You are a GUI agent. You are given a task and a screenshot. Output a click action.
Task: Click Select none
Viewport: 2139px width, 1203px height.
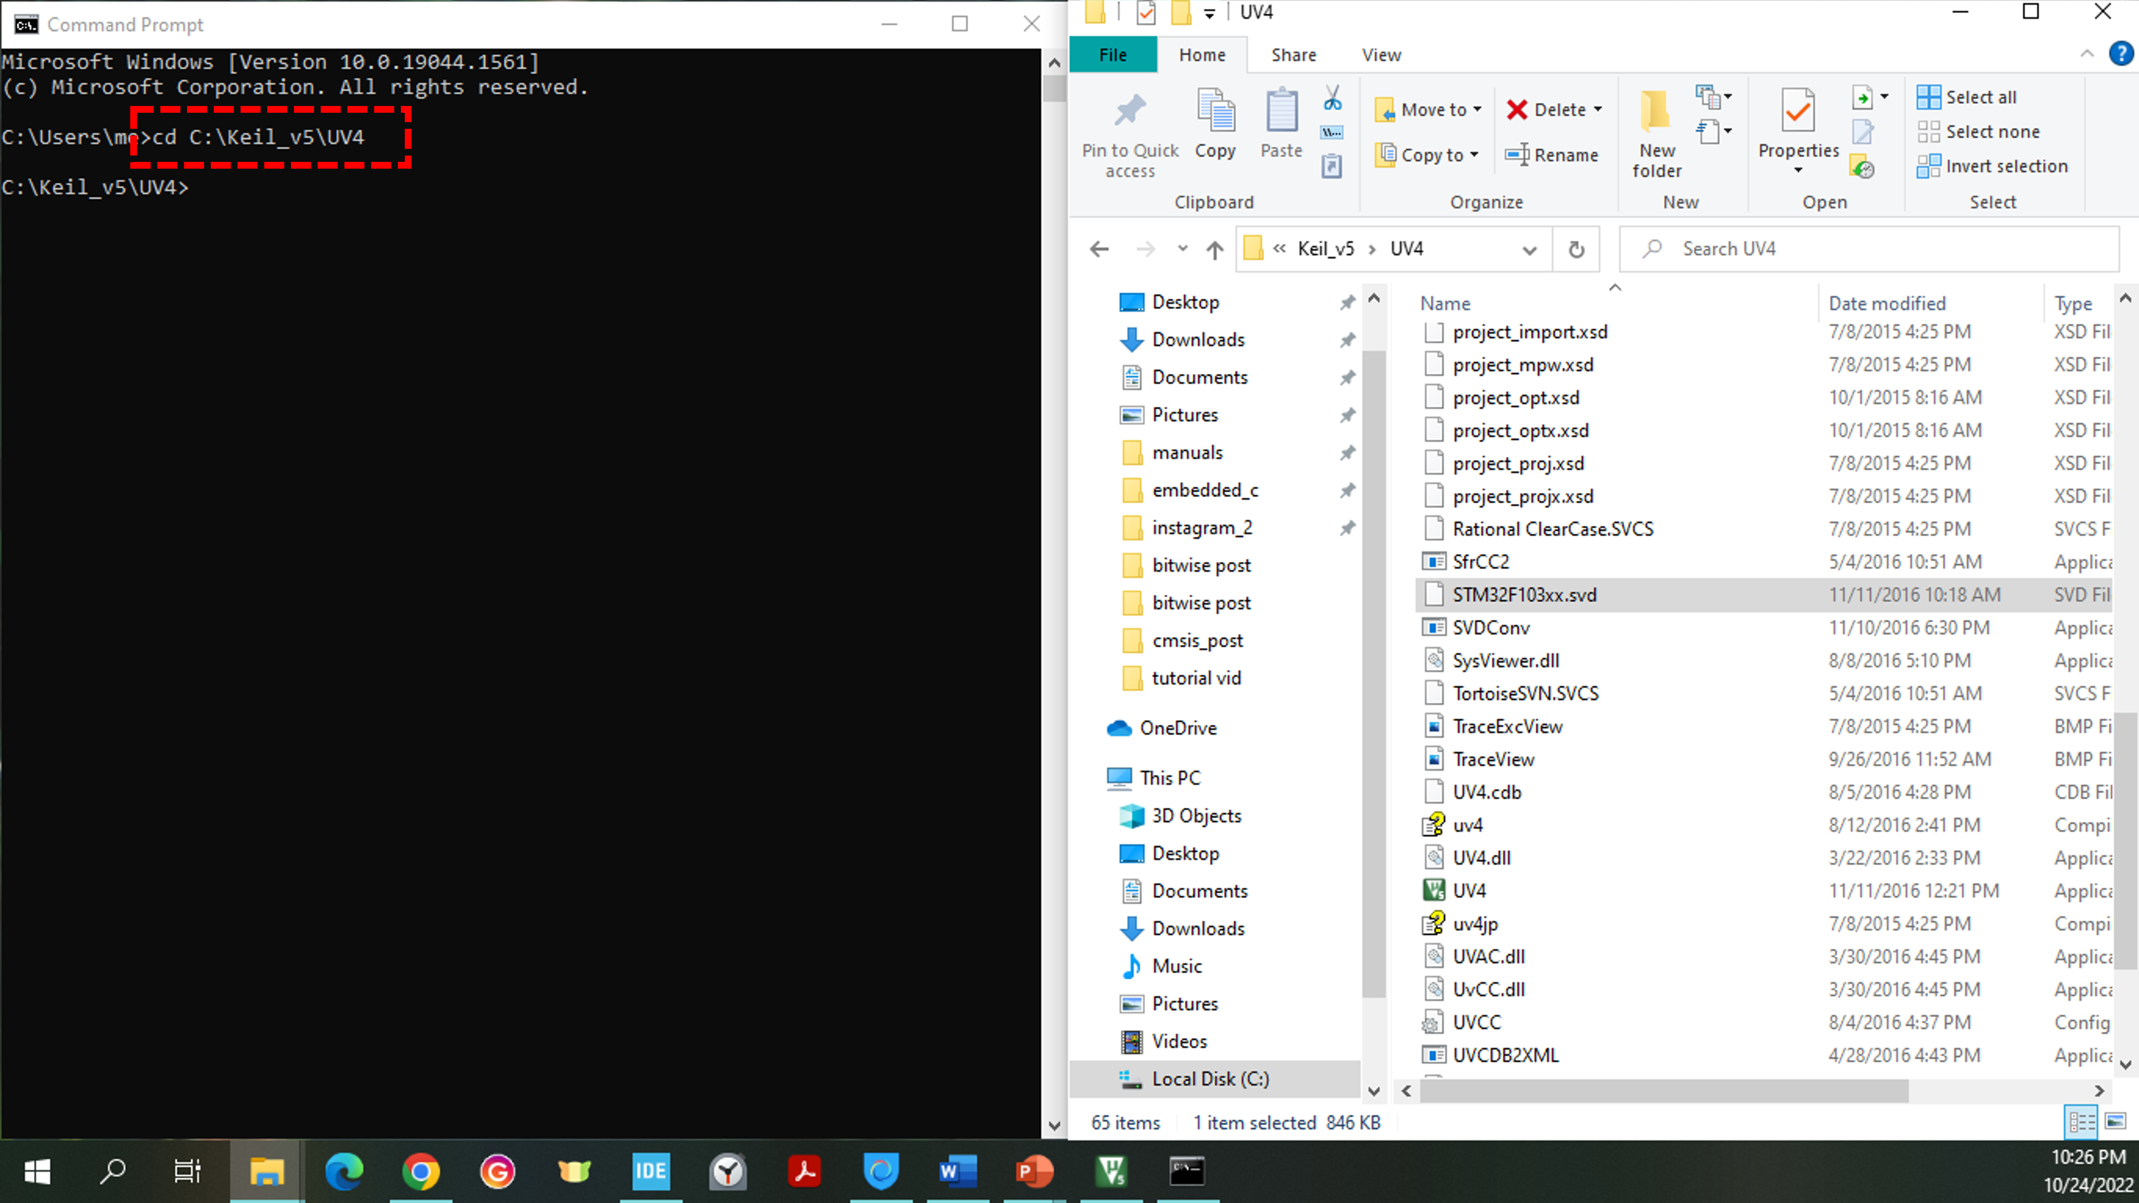point(1978,131)
